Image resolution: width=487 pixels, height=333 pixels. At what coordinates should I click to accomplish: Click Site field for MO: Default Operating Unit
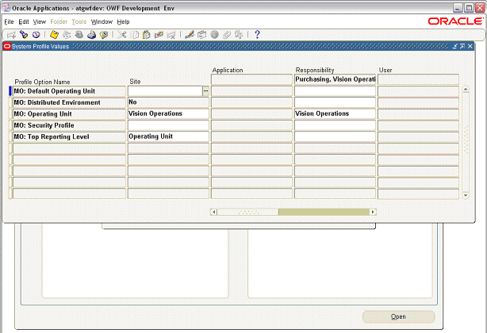pyautogui.click(x=165, y=91)
